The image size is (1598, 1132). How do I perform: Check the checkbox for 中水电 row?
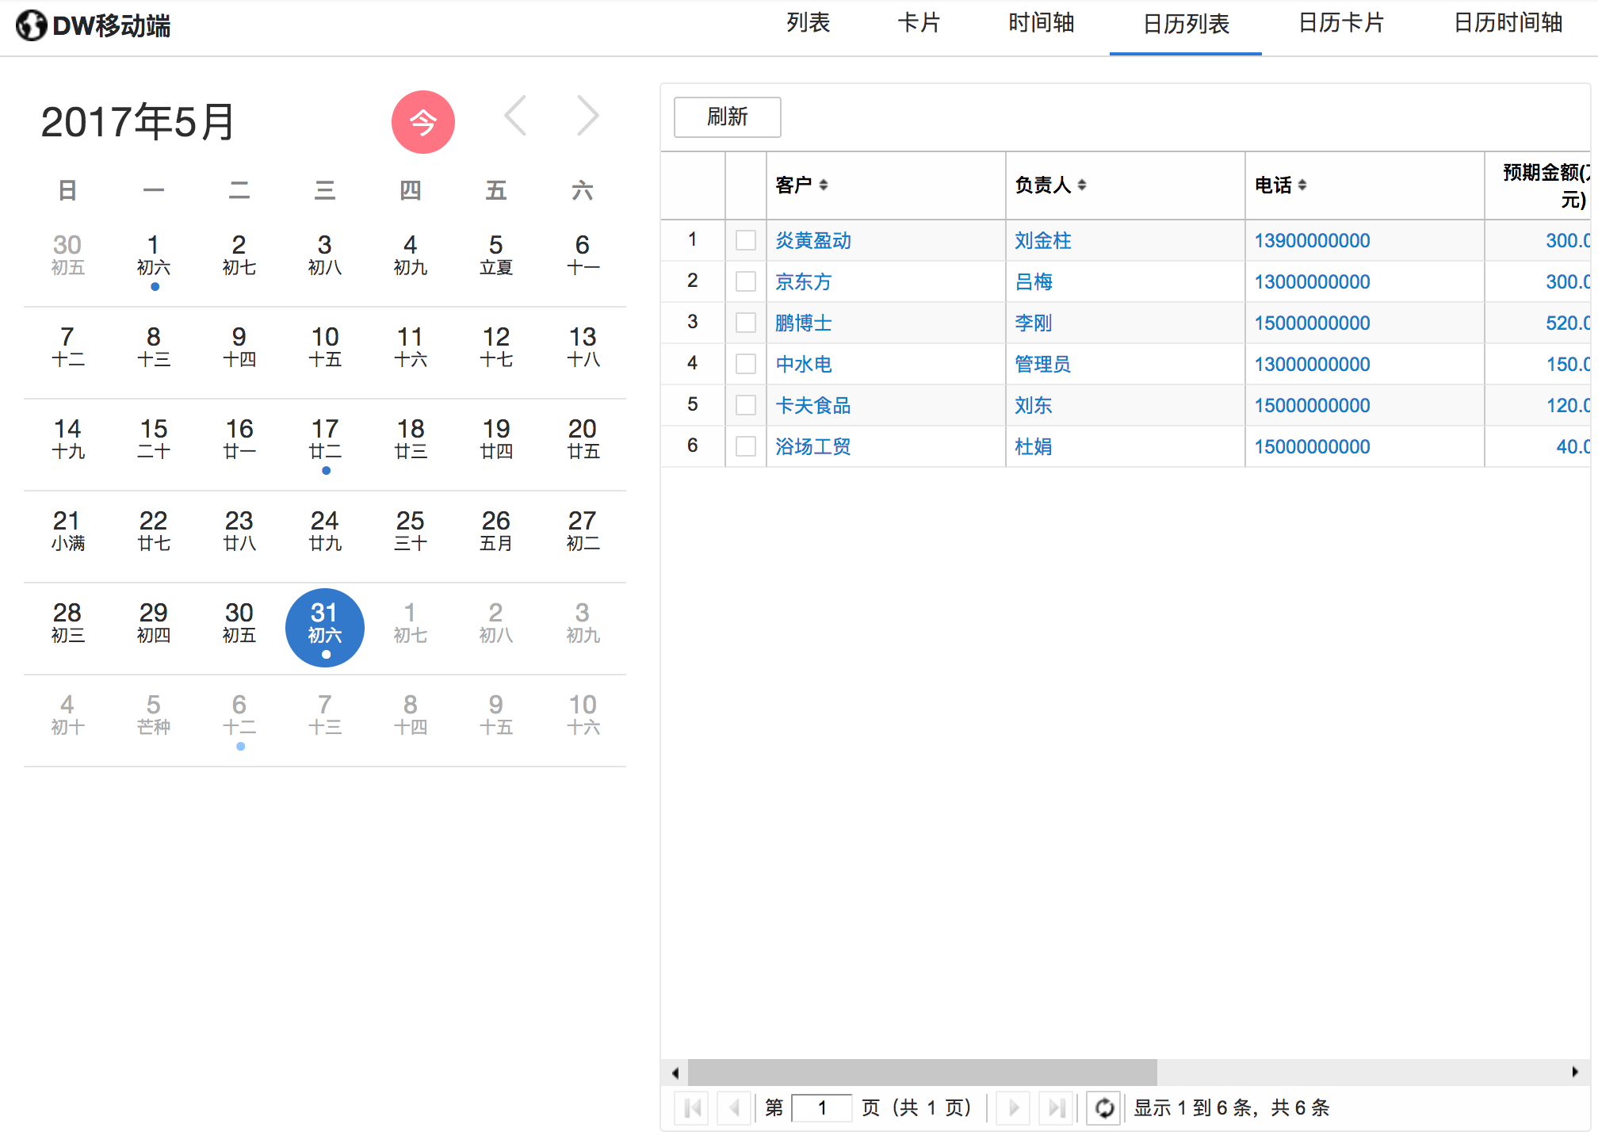pos(746,364)
